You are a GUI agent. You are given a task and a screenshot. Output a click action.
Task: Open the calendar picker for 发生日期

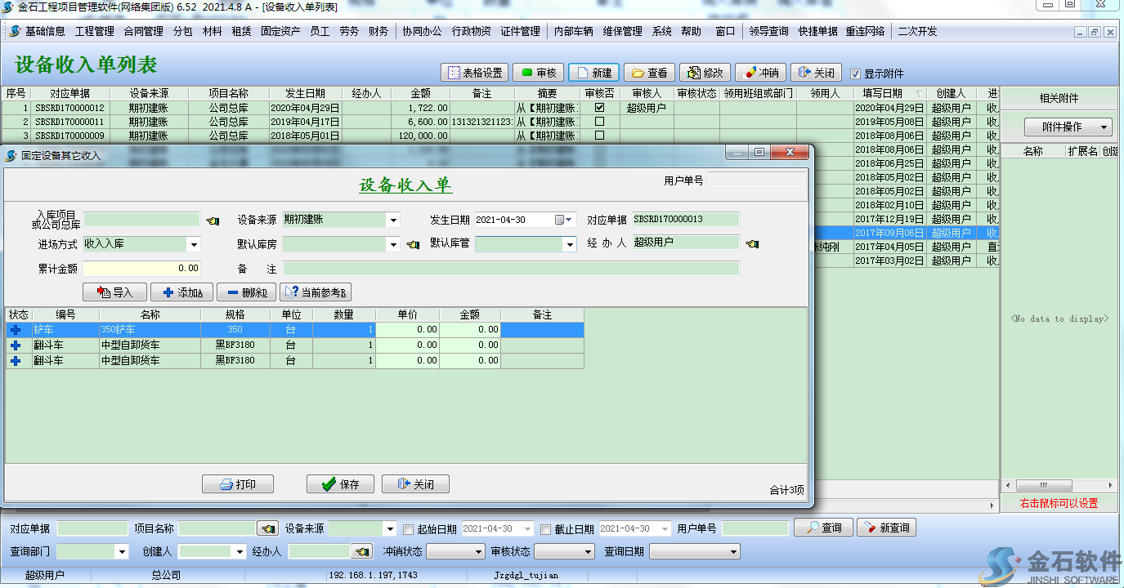(x=560, y=220)
